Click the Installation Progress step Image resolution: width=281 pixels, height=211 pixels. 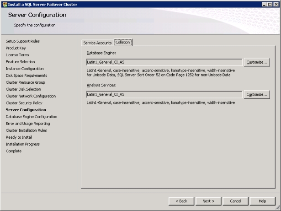tap(22, 144)
